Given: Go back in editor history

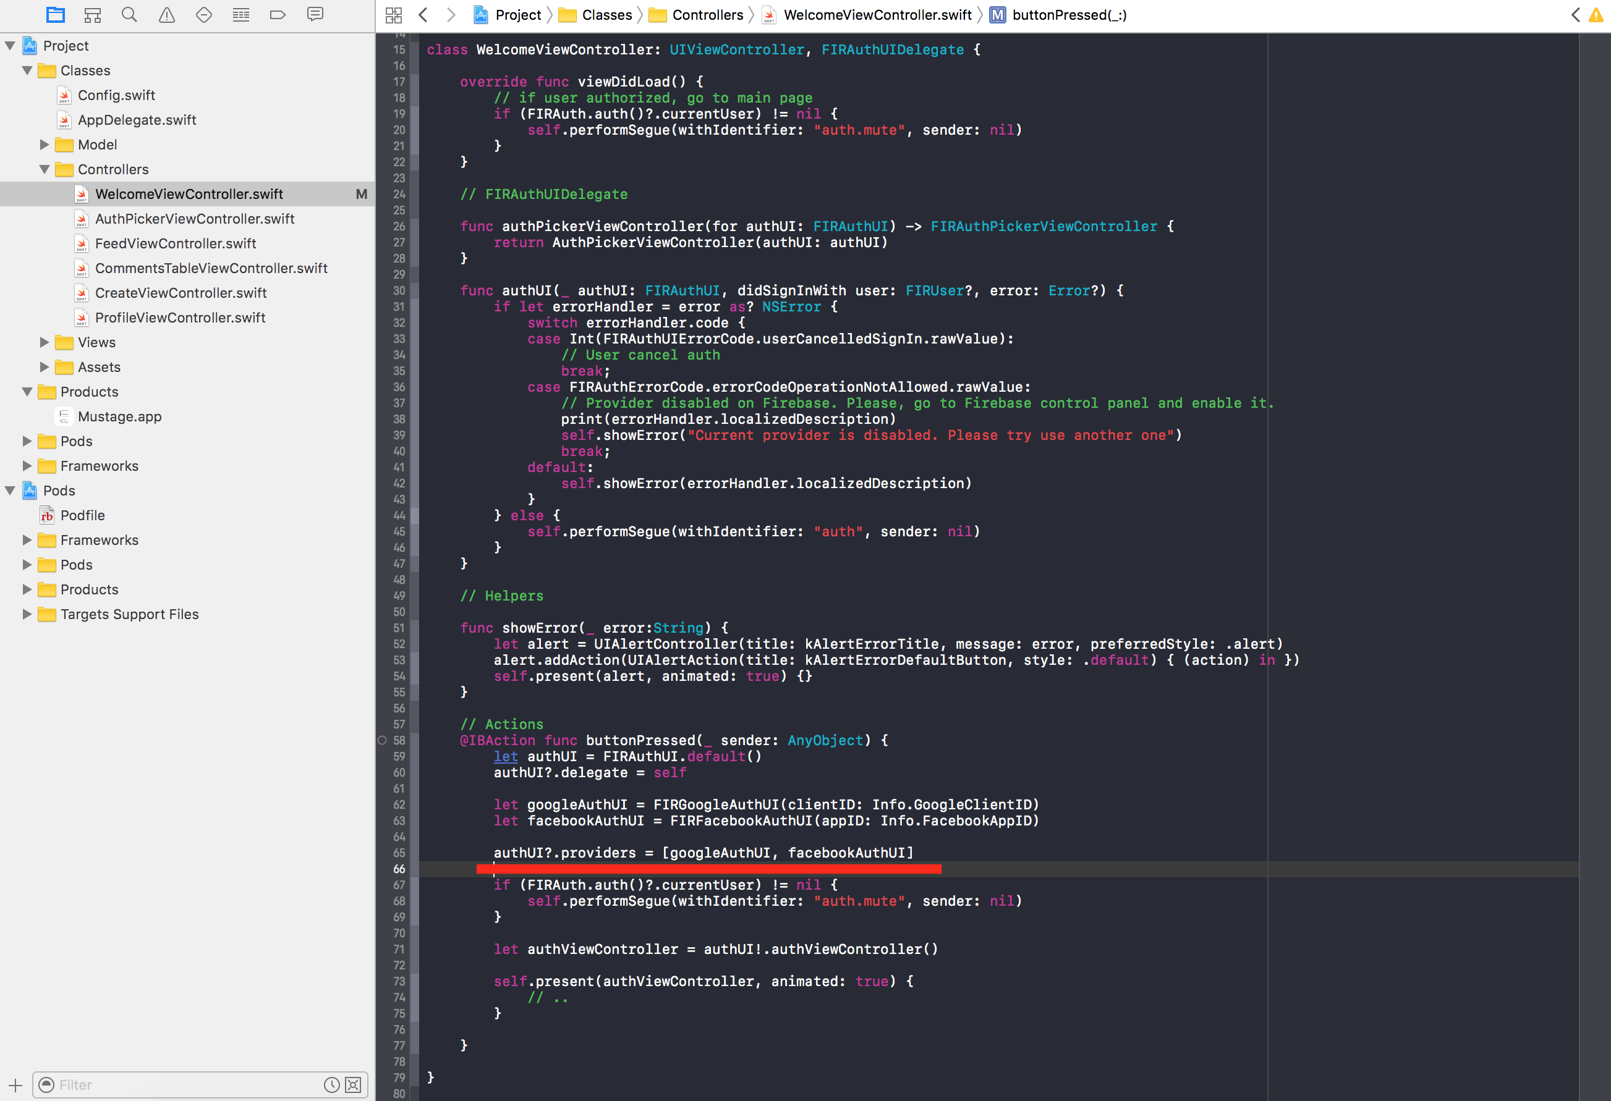Looking at the screenshot, I should [x=423, y=15].
